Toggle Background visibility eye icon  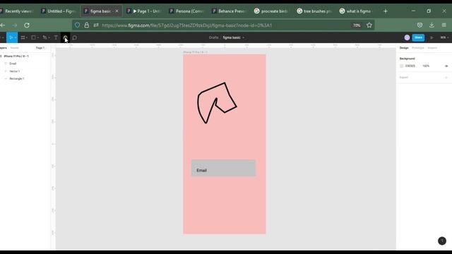[446, 66]
